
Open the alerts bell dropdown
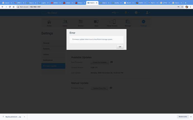pos(127,13)
